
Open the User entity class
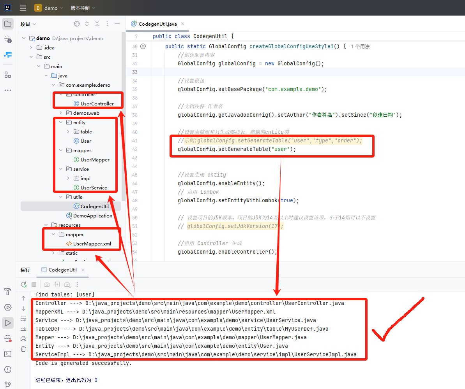pyautogui.click(x=83, y=141)
